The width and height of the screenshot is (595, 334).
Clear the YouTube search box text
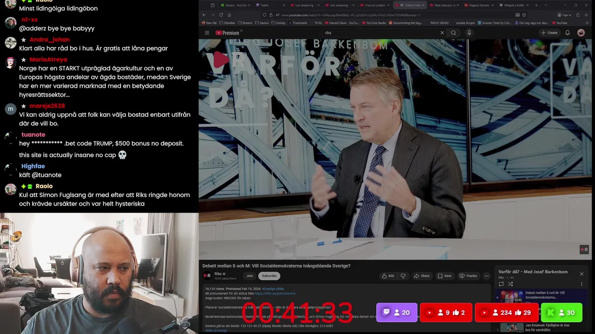pos(442,33)
